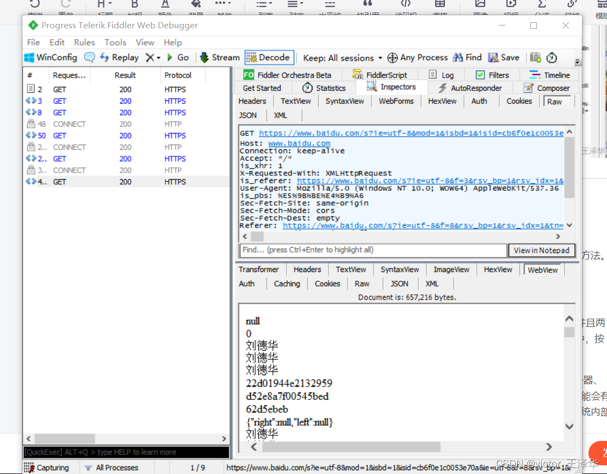Open the Composer tab

click(x=546, y=88)
